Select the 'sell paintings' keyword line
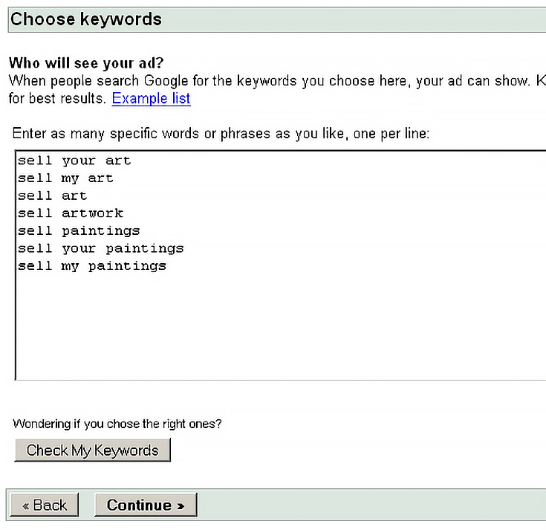This screenshot has width=546, height=530. pos(79,230)
